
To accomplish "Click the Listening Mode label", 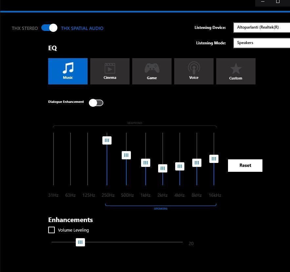I will [211, 43].
